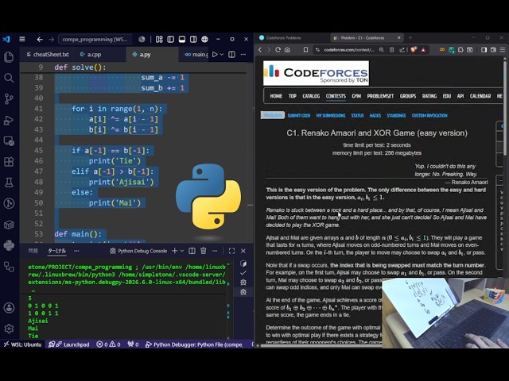Reload the Codeforces page in browser

pos(278,49)
